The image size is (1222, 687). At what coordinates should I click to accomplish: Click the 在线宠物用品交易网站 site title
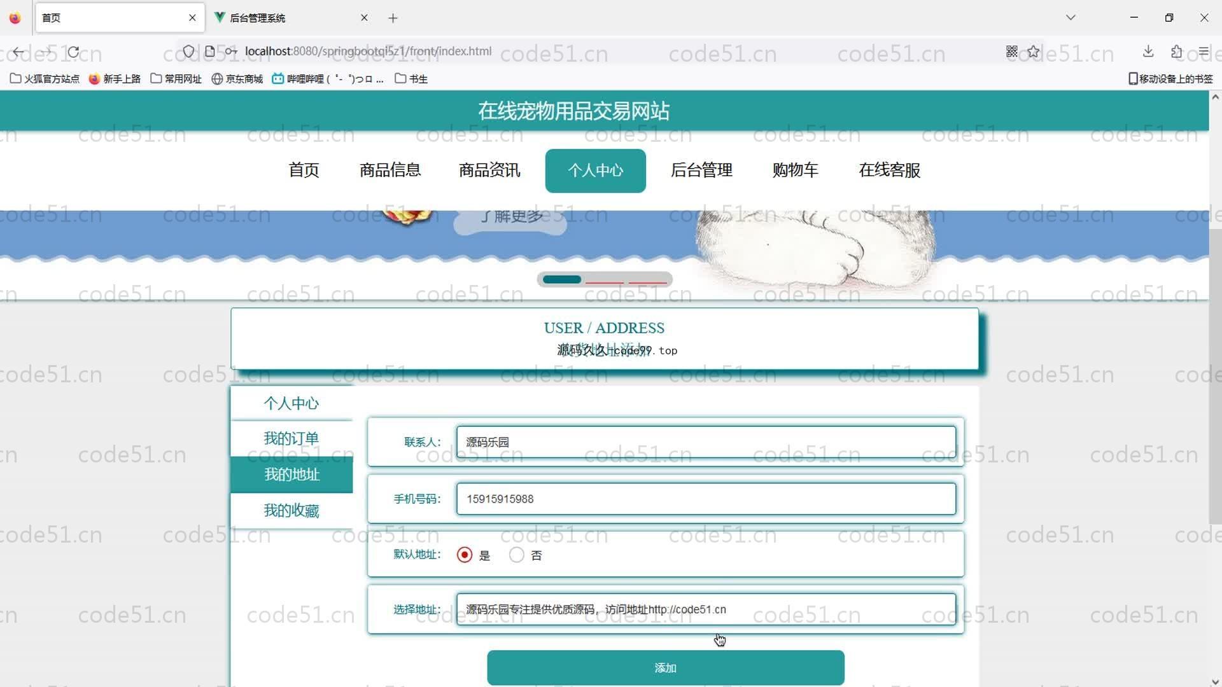pyautogui.click(x=573, y=111)
